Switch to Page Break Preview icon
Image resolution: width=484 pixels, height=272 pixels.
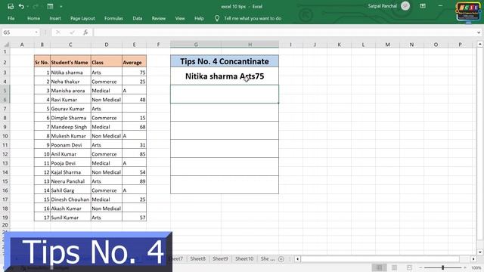point(409,267)
